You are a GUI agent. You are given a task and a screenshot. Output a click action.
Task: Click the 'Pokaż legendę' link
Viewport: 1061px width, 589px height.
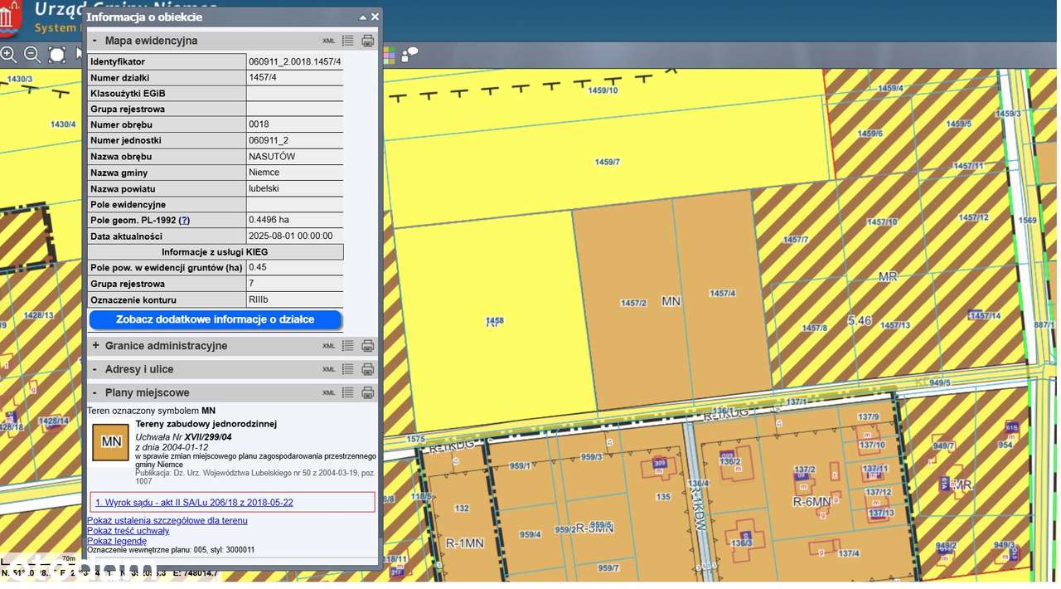[x=117, y=541]
